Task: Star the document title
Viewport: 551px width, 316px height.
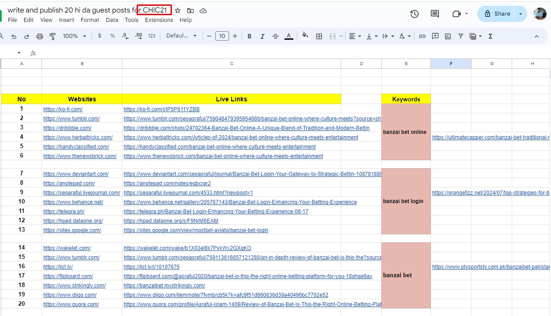Action: tap(178, 10)
